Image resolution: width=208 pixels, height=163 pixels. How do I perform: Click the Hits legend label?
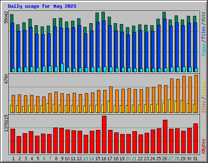pos(204,17)
